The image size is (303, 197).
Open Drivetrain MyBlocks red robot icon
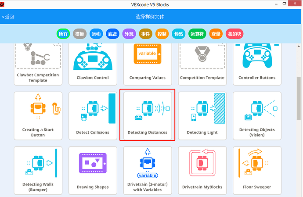[202, 163]
